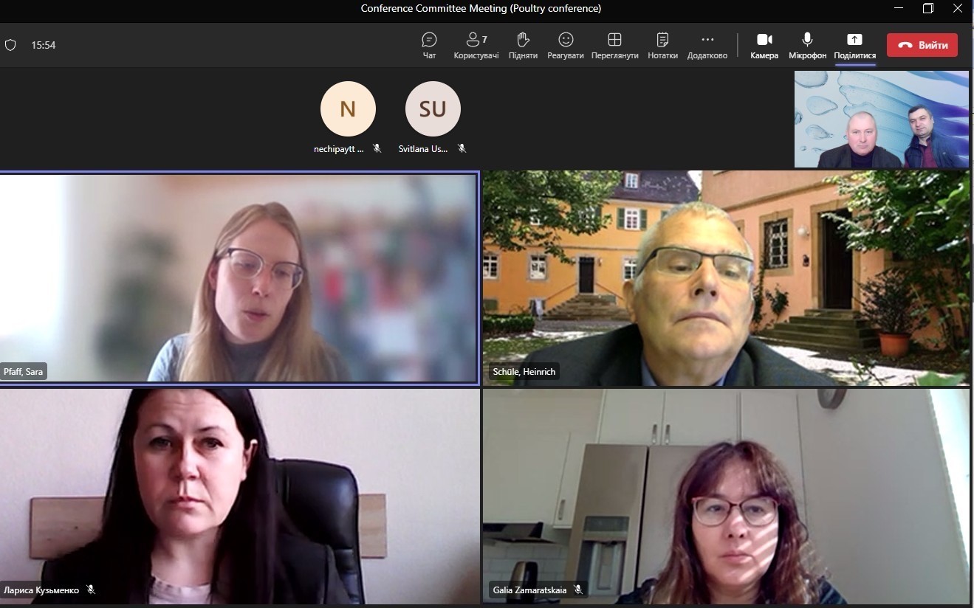Image resolution: width=974 pixels, height=608 pixels.
Task: Open the Додатково more options menu
Action: (x=707, y=46)
